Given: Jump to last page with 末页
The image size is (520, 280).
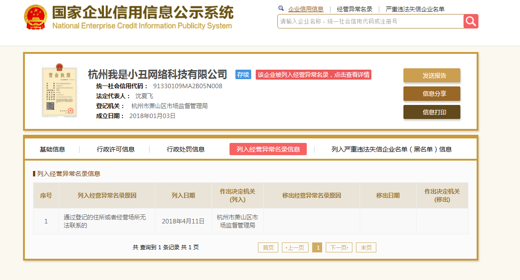Looking at the screenshot, I should [366, 247].
